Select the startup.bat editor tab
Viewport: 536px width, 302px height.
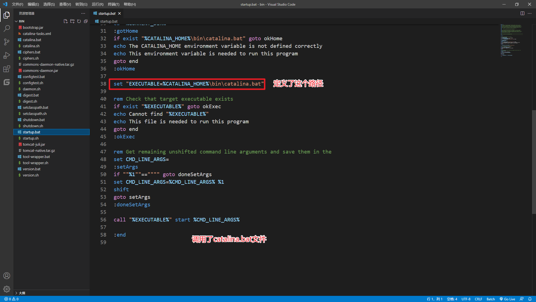pos(107,13)
